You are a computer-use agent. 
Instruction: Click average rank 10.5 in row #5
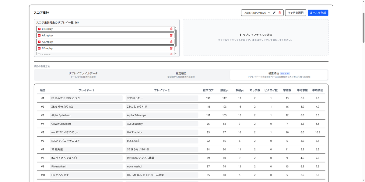(318, 132)
